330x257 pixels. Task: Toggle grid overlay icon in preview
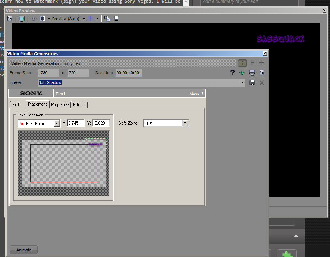[91, 19]
